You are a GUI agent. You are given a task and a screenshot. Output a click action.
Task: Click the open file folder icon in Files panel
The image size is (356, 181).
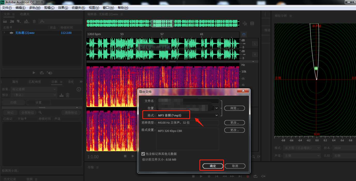(5, 21)
